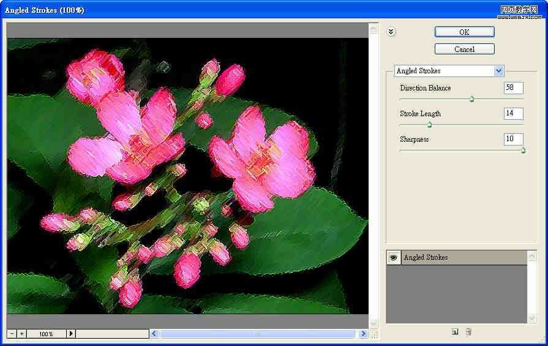Click the Stroke Length slider handle
Image resolution: width=548 pixels, height=346 pixels.
(x=429, y=125)
